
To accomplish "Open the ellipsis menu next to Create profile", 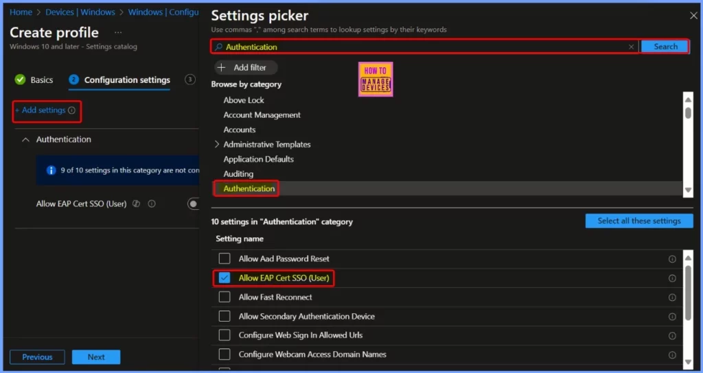I will coord(118,33).
